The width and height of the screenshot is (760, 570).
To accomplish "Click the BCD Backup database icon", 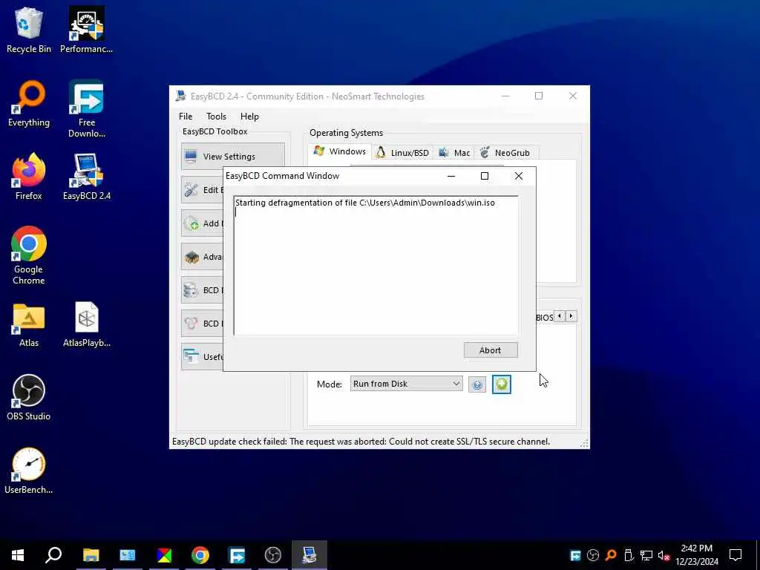I will point(191,290).
